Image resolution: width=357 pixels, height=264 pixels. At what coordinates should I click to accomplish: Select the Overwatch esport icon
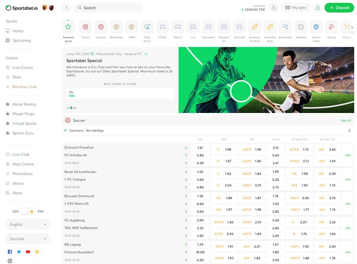(x=209, y=27)
